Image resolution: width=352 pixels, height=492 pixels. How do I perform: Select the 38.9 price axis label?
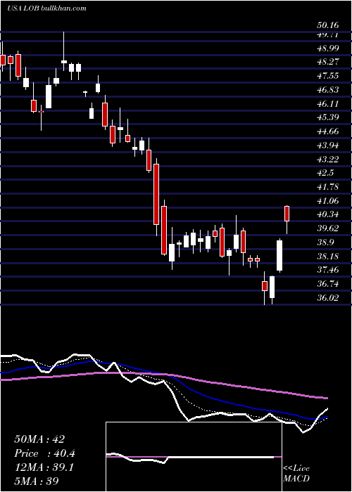325,242
